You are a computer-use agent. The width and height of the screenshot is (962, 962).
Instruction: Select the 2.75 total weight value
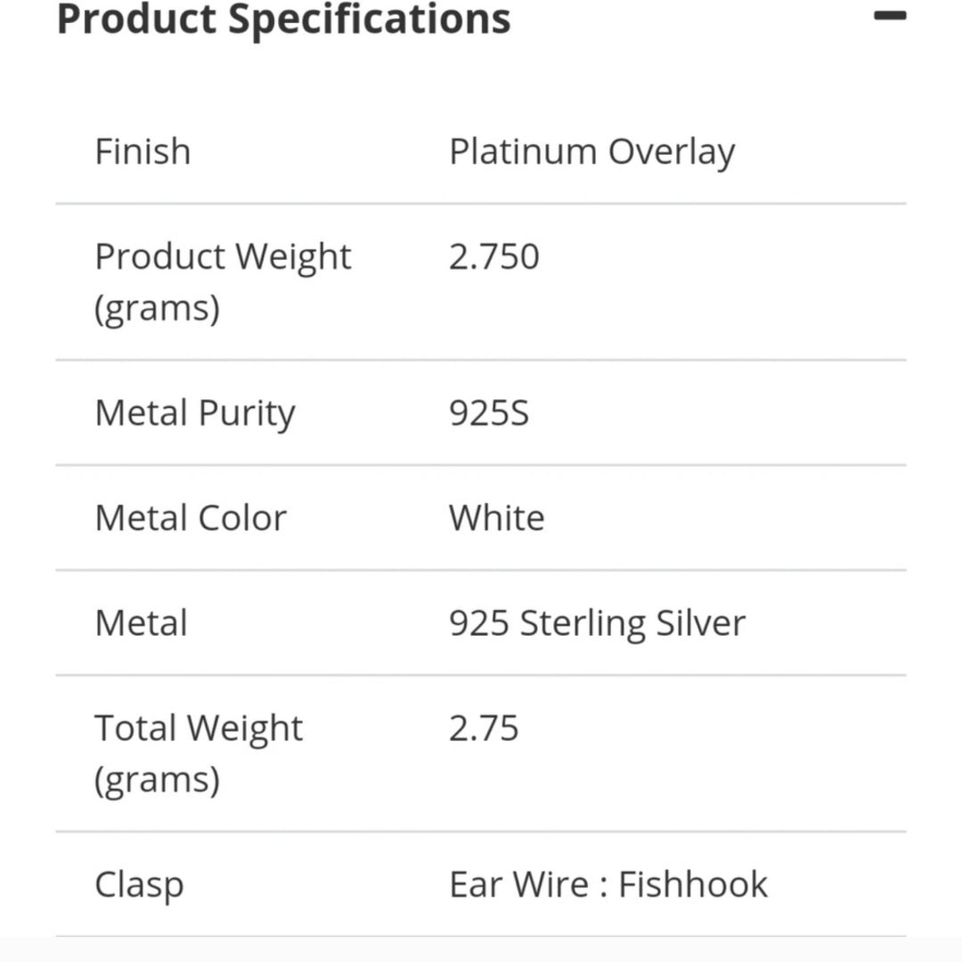pyautogui.click(x=485, y=728)
